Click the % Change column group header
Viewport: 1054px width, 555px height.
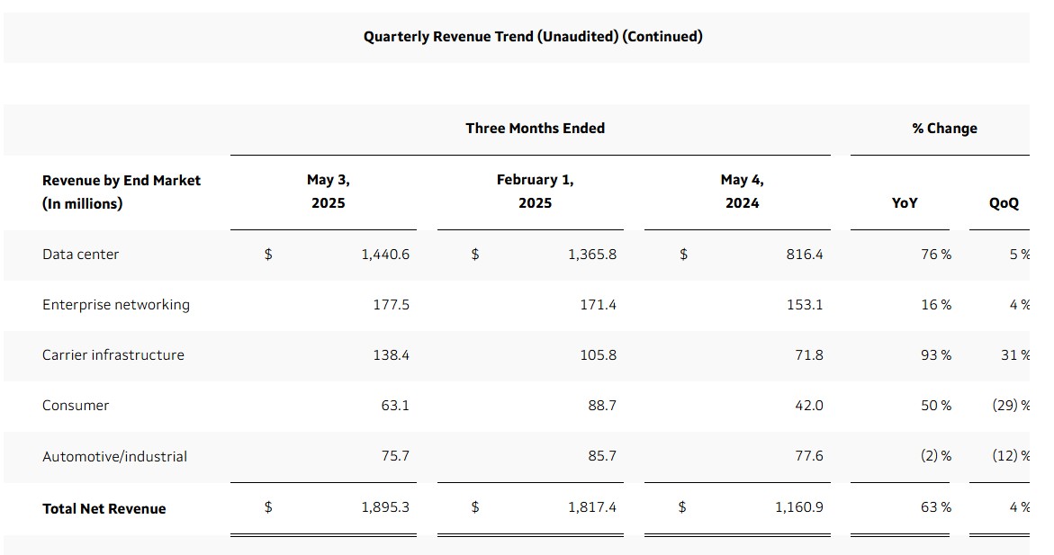point(944,129)
